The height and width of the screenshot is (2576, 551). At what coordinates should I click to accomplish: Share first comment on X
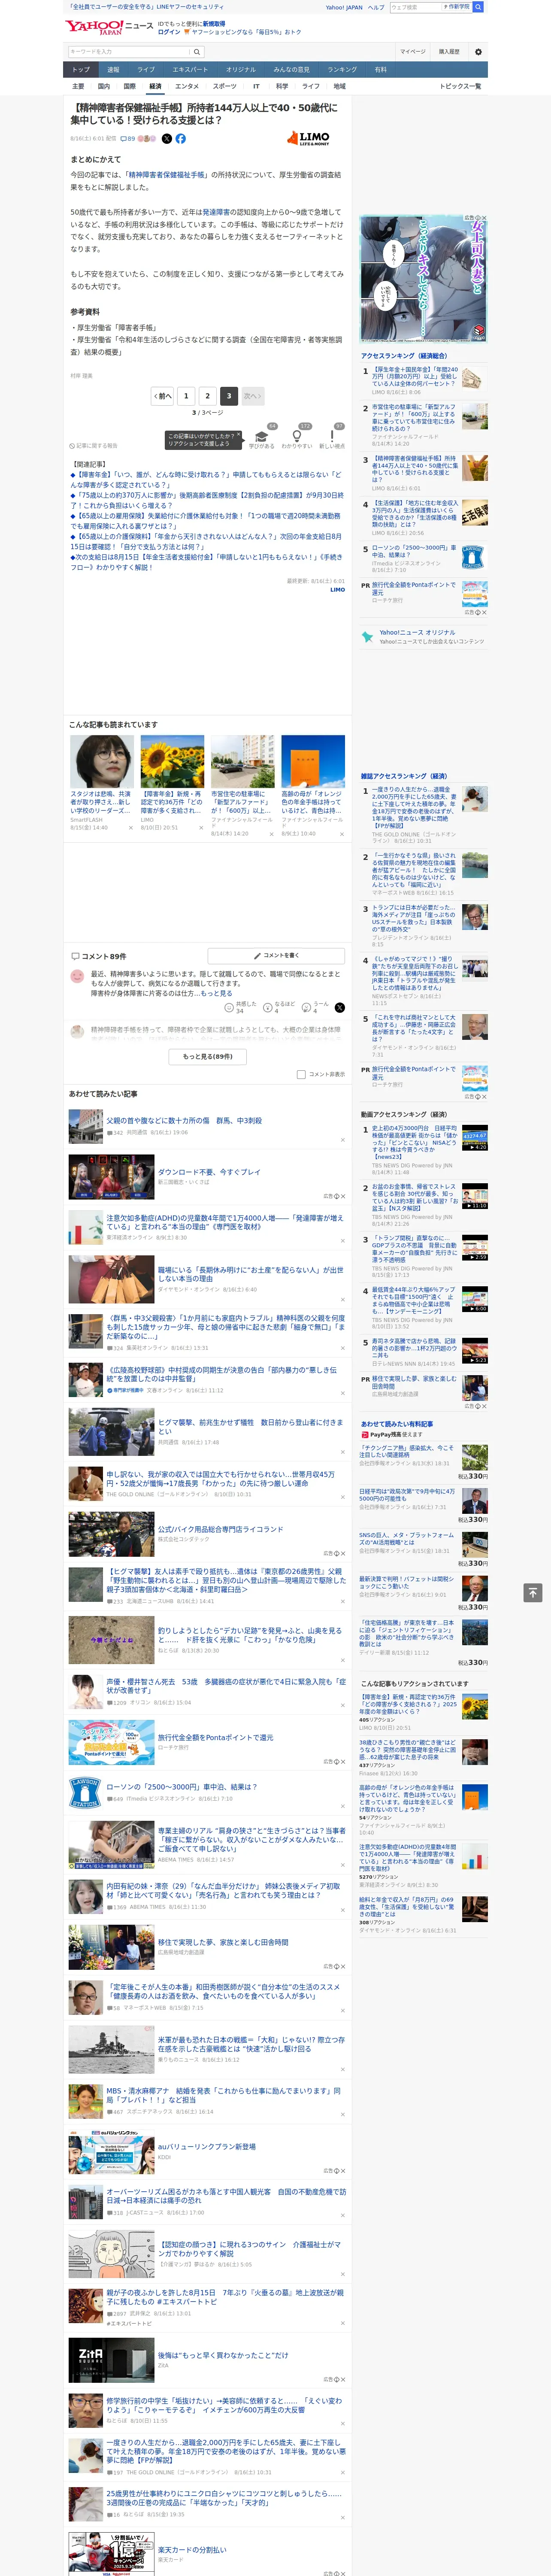pyautogui.click(x=339, y=1008)
